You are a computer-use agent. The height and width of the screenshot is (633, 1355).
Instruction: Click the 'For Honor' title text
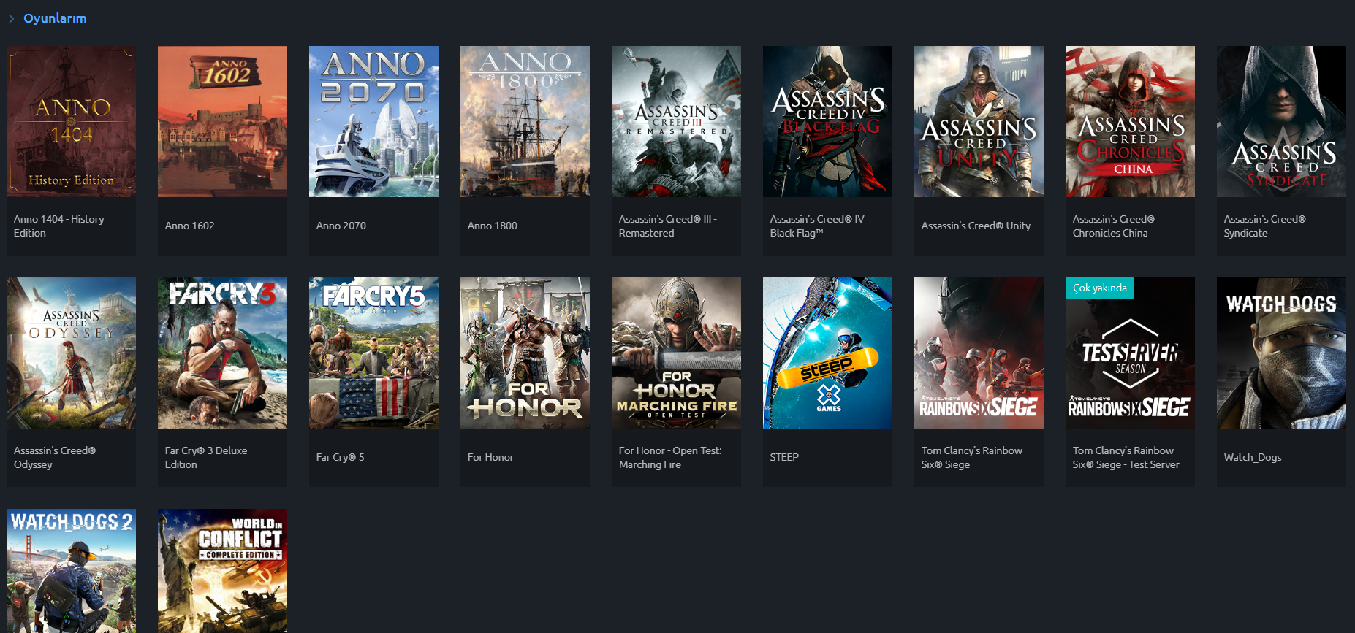490,458
